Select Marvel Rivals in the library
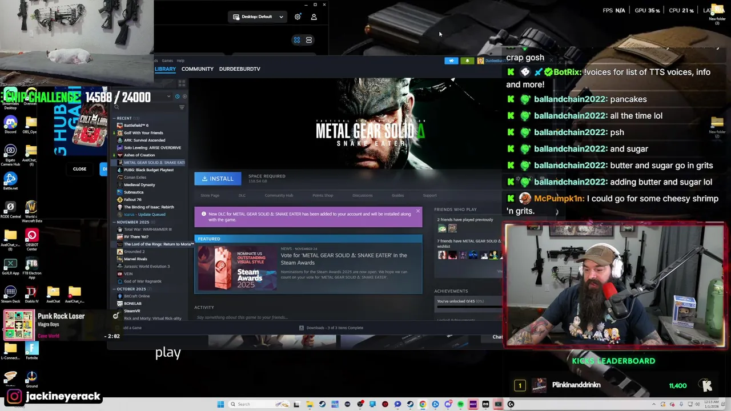Screen dimensions: 731x411 point(135,259)
